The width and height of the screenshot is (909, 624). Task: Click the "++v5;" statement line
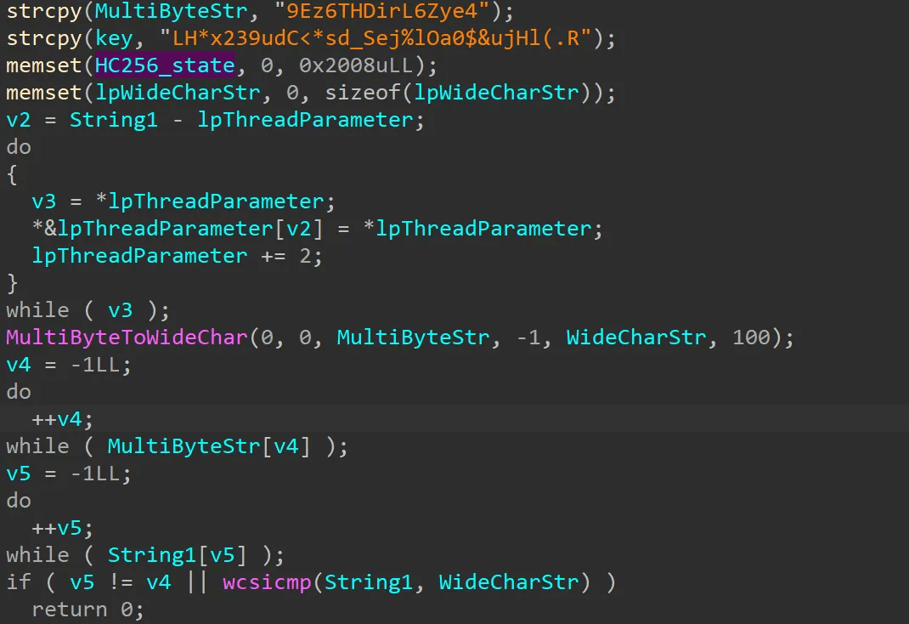point(62,528)
